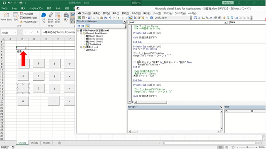Viewport: 266px width, 149px height.
Task: Click the sheet button labeled 8
Action: coord(39,63)
